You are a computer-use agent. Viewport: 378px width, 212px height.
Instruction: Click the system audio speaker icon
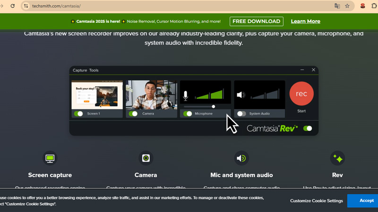241,95
